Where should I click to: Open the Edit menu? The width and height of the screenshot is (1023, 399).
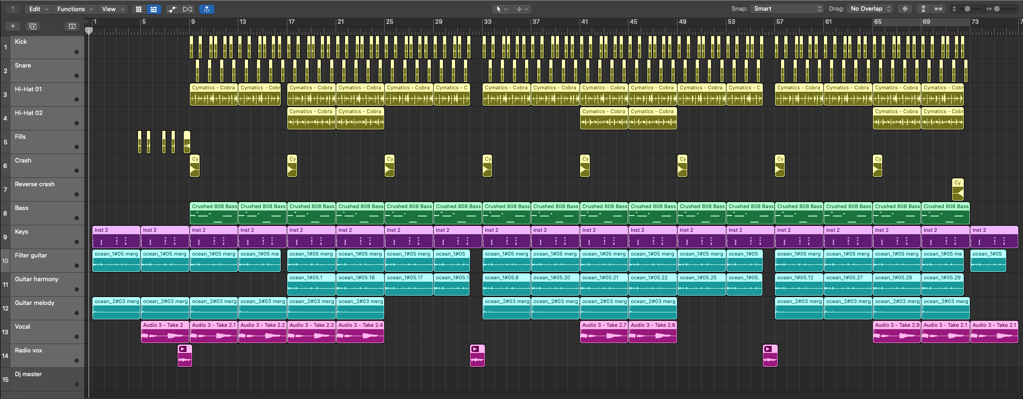click(x=39, y=9)
